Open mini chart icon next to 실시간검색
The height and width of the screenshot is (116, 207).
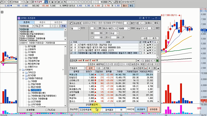[x=146, y=68]
